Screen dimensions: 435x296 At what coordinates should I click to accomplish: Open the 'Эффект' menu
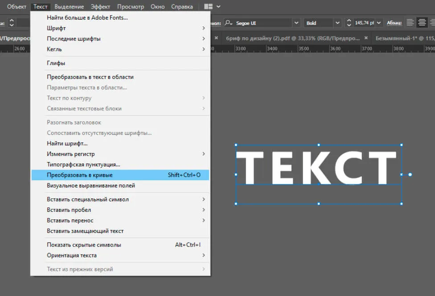pyautogui.click(x=100, y=7)
